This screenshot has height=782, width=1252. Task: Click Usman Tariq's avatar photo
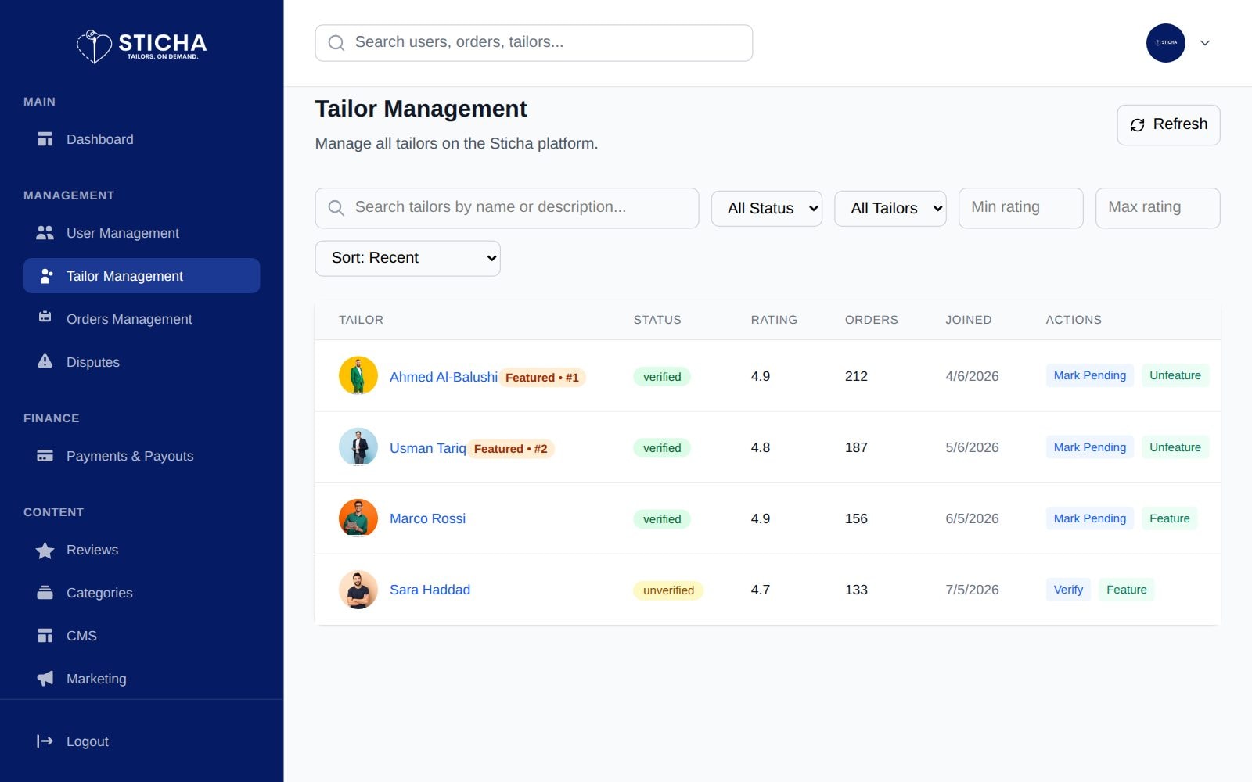(x=358, y=447)
